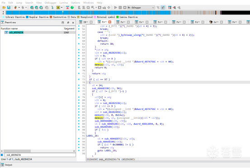The height and width of the screenshot is (168, 250).
Task: Toggle the highlighted icon right of the C icon
Action: [x=163, y=8]
